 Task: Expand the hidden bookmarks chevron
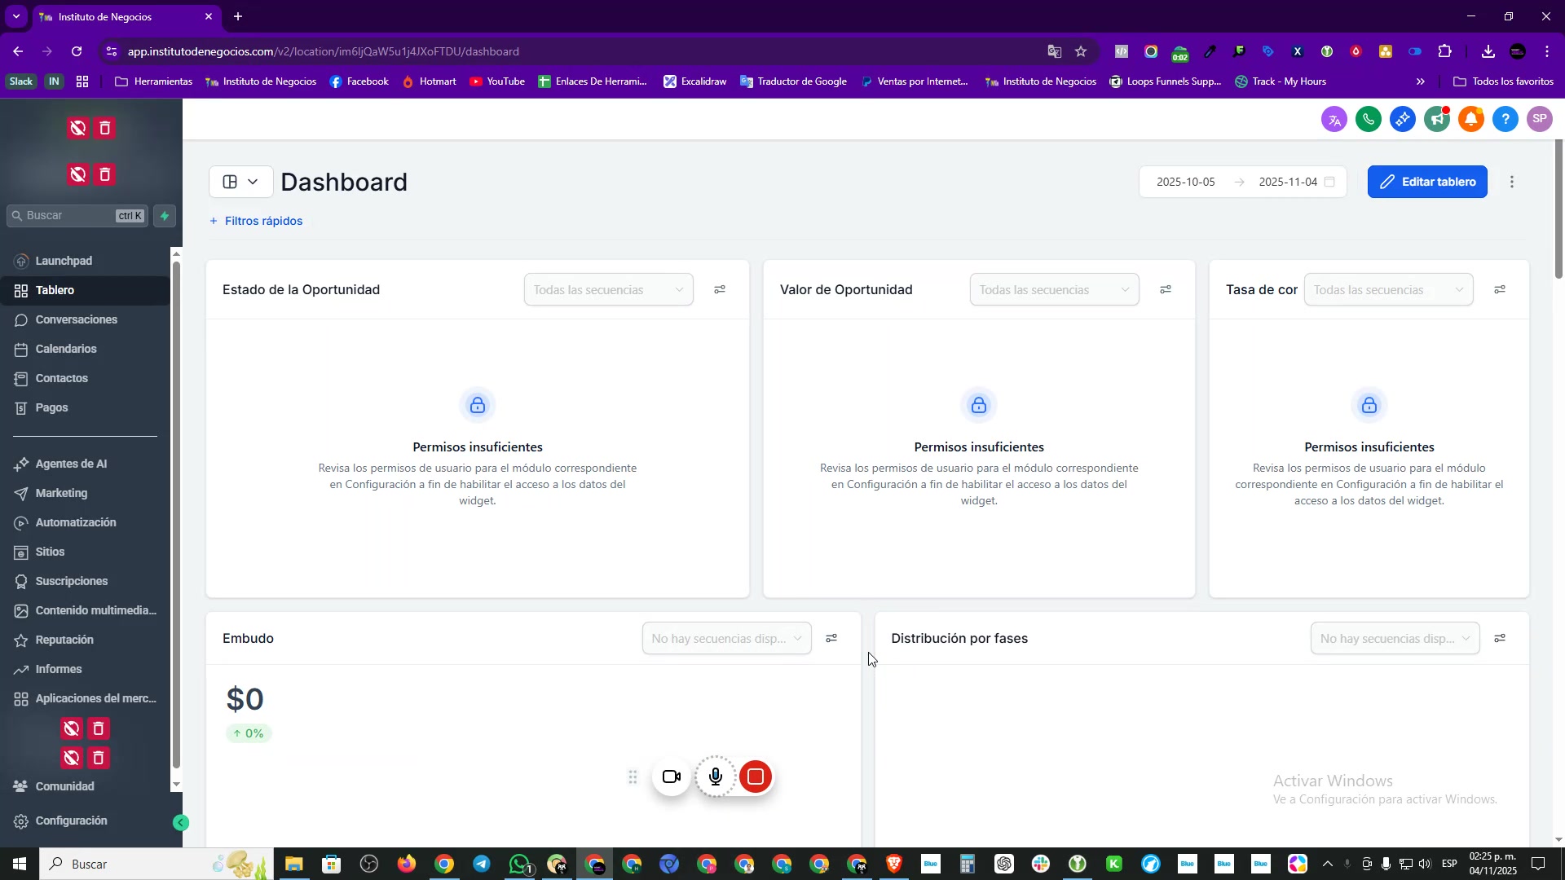[1421, 81]
